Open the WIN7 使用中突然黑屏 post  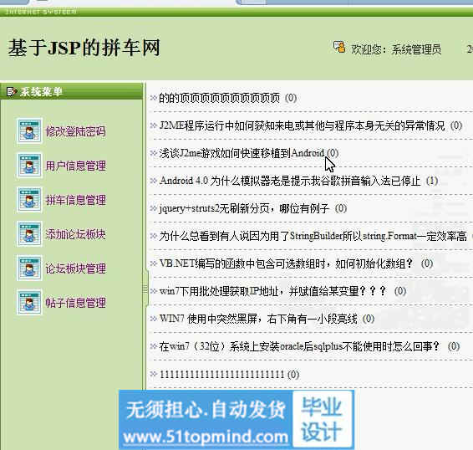pos(258,319)
